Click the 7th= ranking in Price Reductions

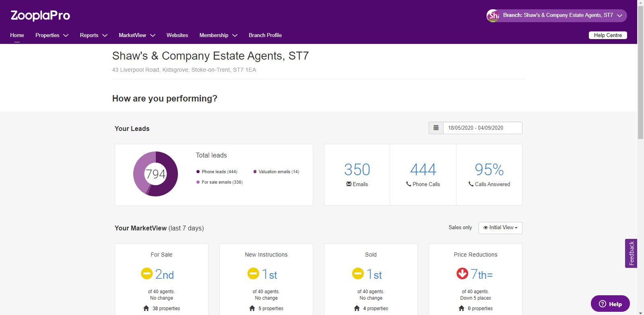[x=482, y=274]
